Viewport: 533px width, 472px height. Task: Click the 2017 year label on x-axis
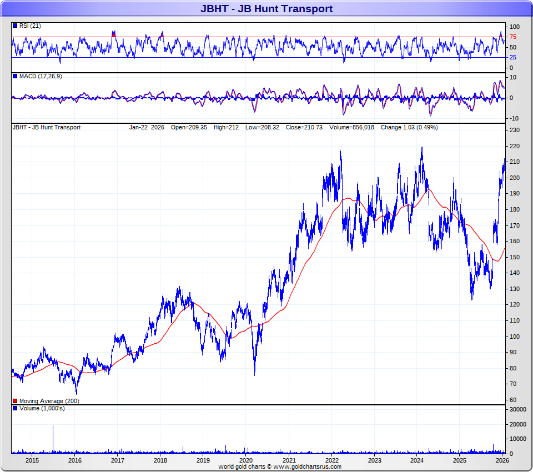118,460
